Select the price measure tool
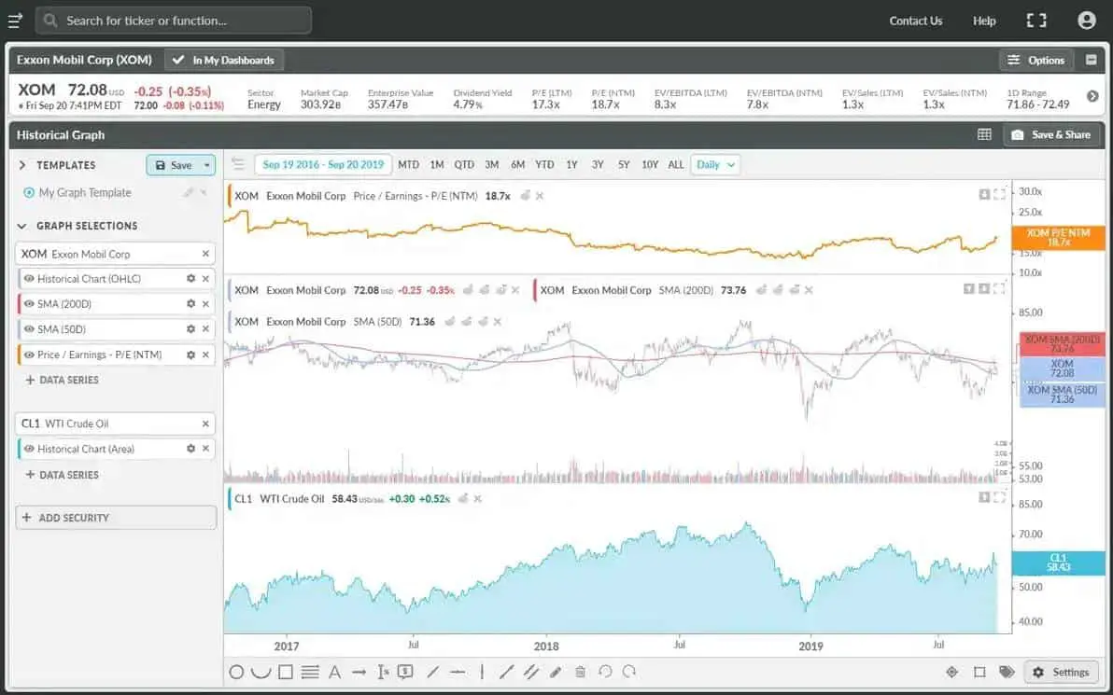The image size is (1113, 695). pyautogui.click(x=384, y=673)
